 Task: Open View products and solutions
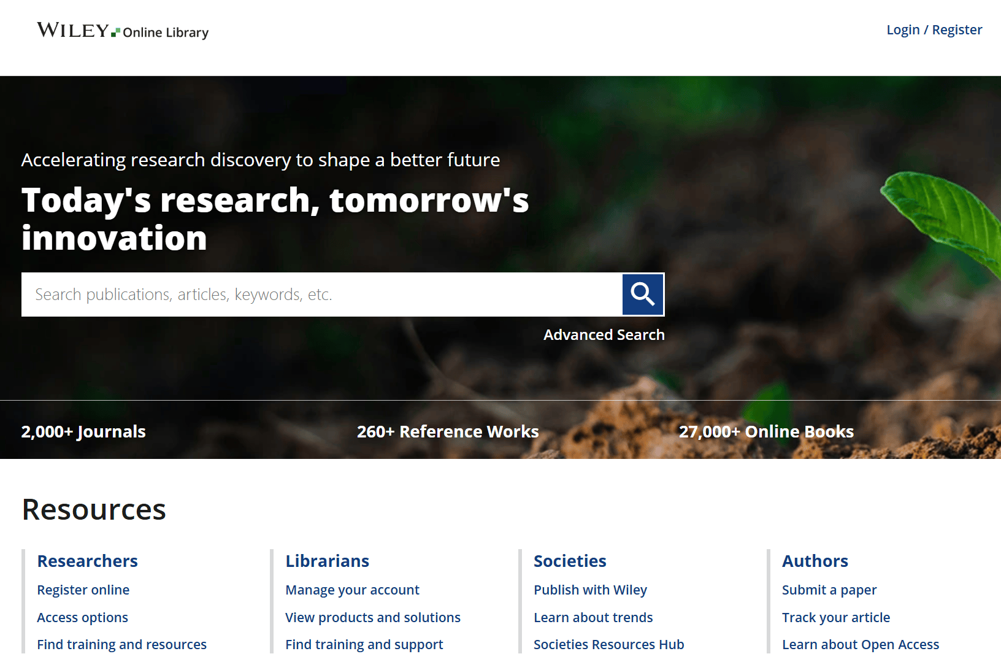coord(373,617)
